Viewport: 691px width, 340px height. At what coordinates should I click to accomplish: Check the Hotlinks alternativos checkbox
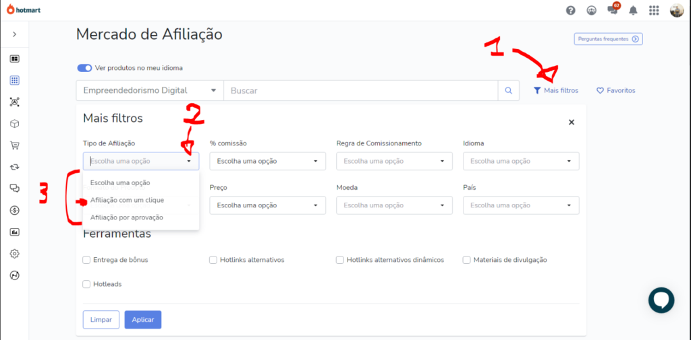pos(213,260)
